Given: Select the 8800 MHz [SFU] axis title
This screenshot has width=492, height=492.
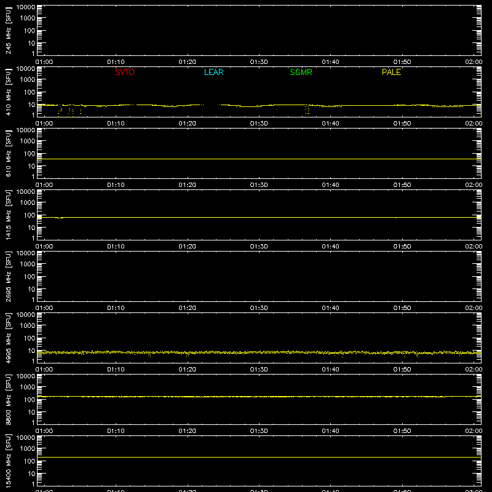Looking at the screenshot, I should (9, 399).
